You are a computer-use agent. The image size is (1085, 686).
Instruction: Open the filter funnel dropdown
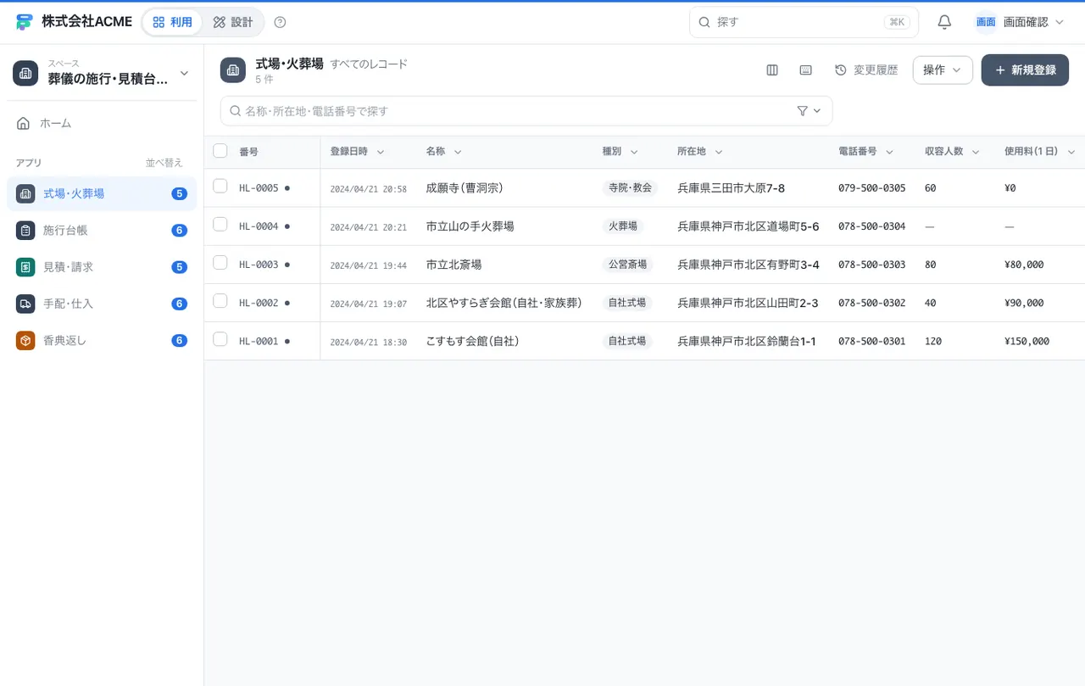click(810, 111)
